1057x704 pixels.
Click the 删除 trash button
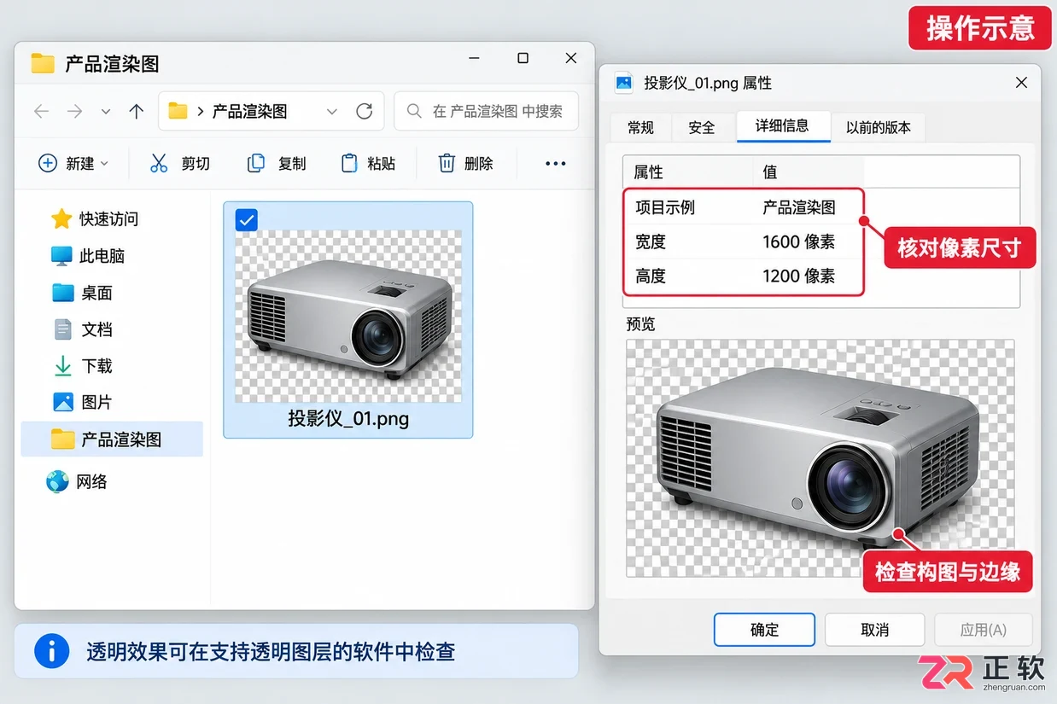466,163
